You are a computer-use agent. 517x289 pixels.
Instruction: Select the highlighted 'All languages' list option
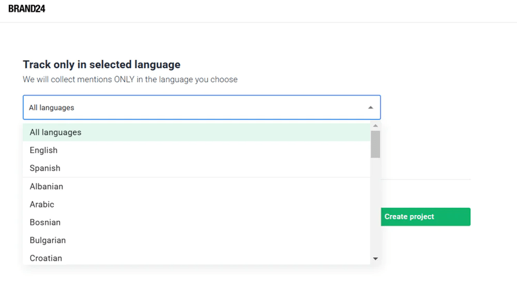pos(56,132)
